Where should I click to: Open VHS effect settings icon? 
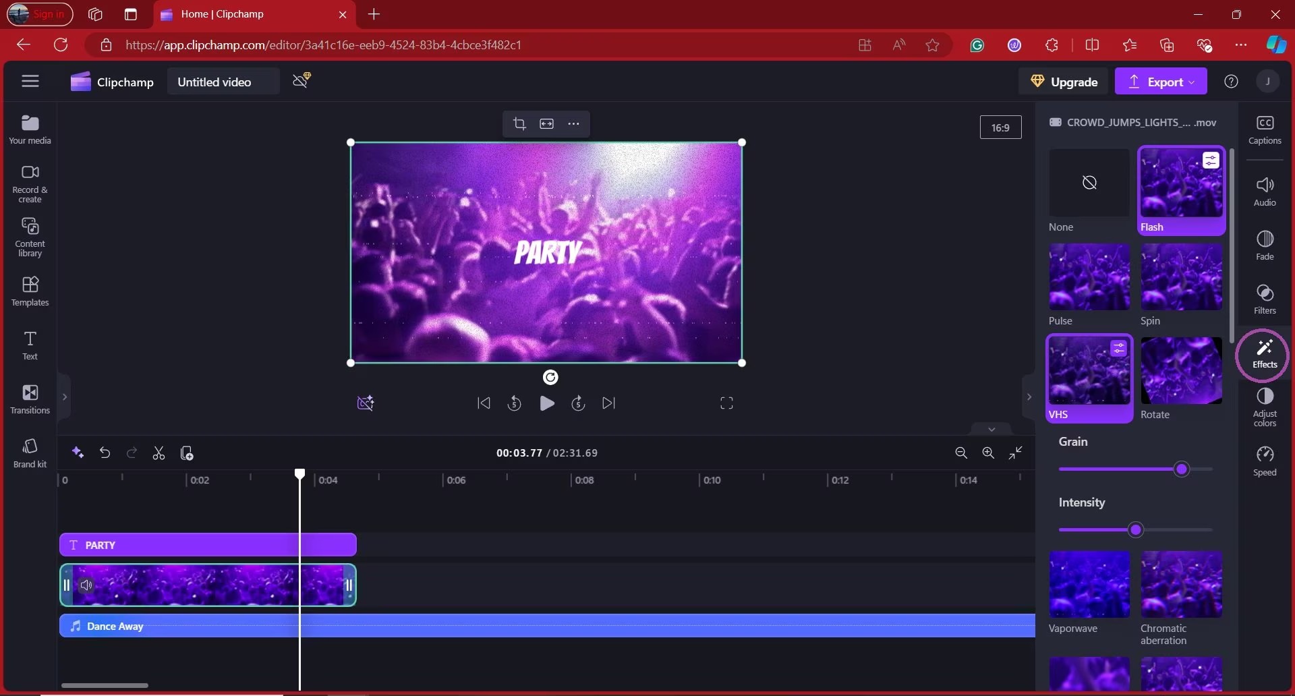(x=1119, y=348)
